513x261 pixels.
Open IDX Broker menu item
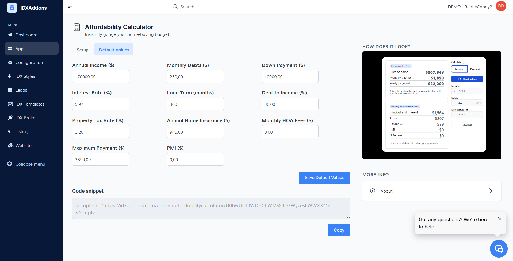coord(32,118)
